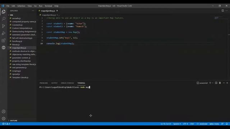The height and width of the screenshot is (129, 230).
Task: Open the Extensions view
Action: click(4, 40)
